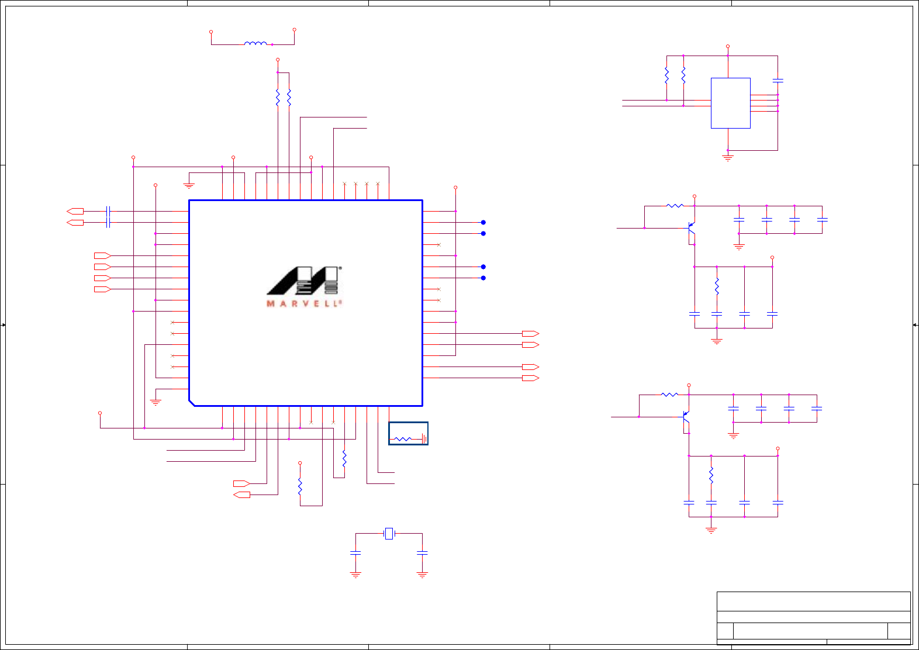Select the inductor symbol at the top
This screenshot has height=650, width=919.
pyautogui.click(x=255, y=43)
